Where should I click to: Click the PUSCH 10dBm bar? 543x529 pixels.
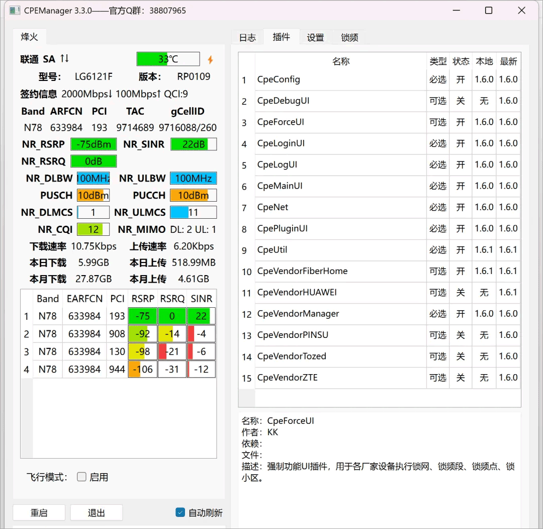click(93, 196)
